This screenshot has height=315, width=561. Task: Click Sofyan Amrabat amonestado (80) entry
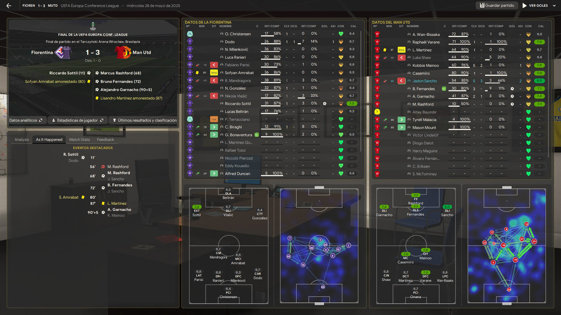coord(55,81)
